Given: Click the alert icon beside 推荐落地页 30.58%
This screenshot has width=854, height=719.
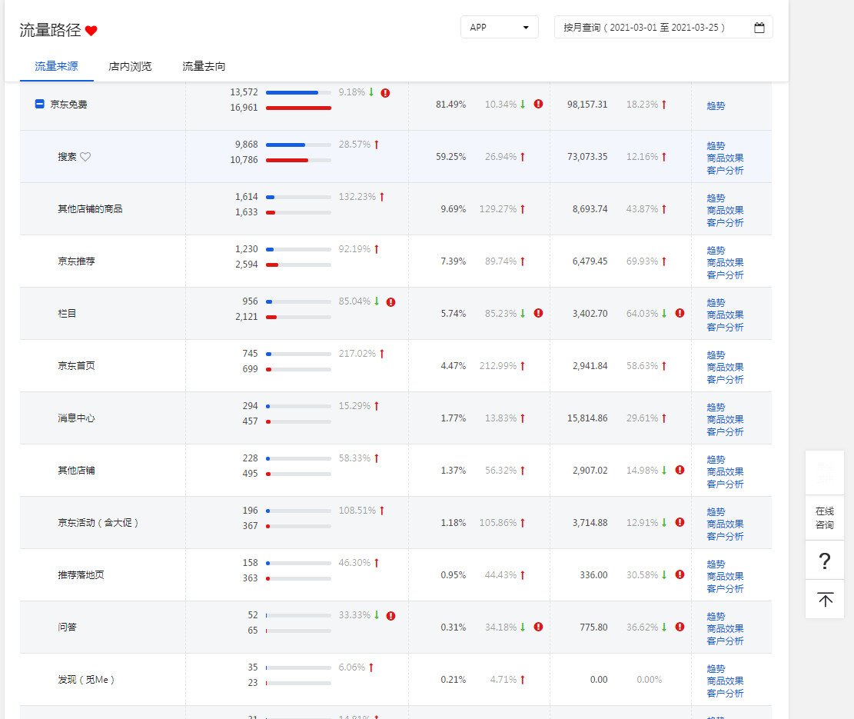Looking at the screenshot, I should pos(680,574).
